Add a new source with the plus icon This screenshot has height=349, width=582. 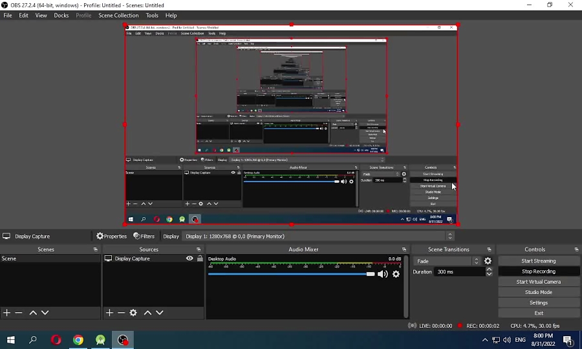point(109,313)
